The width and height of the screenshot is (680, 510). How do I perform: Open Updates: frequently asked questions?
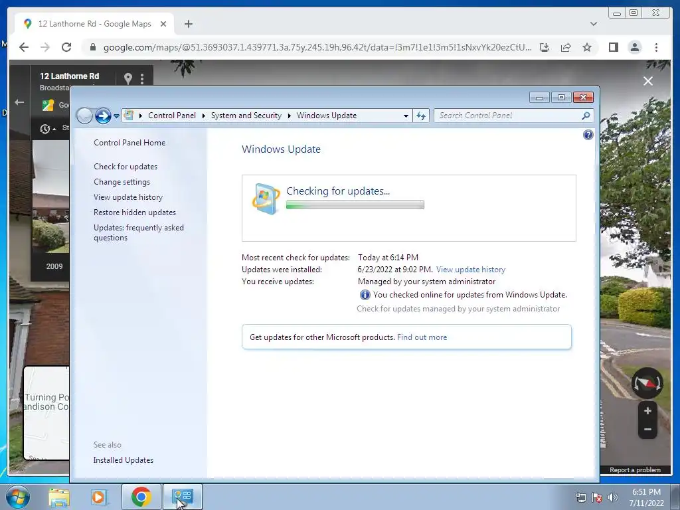tap(139, 232)
